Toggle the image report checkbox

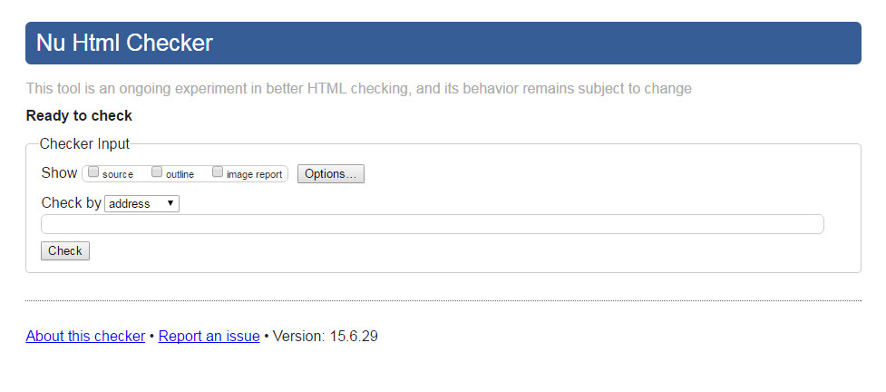(x=218, y=172)
